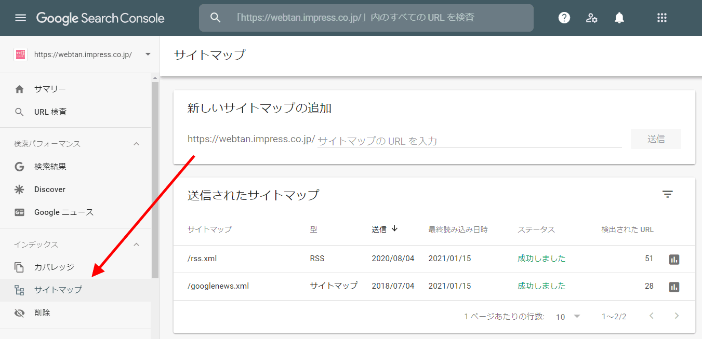Click the Coverage pages icon
Image resolution: width=702 pixels, height=339 pixels.
point(20,267)
